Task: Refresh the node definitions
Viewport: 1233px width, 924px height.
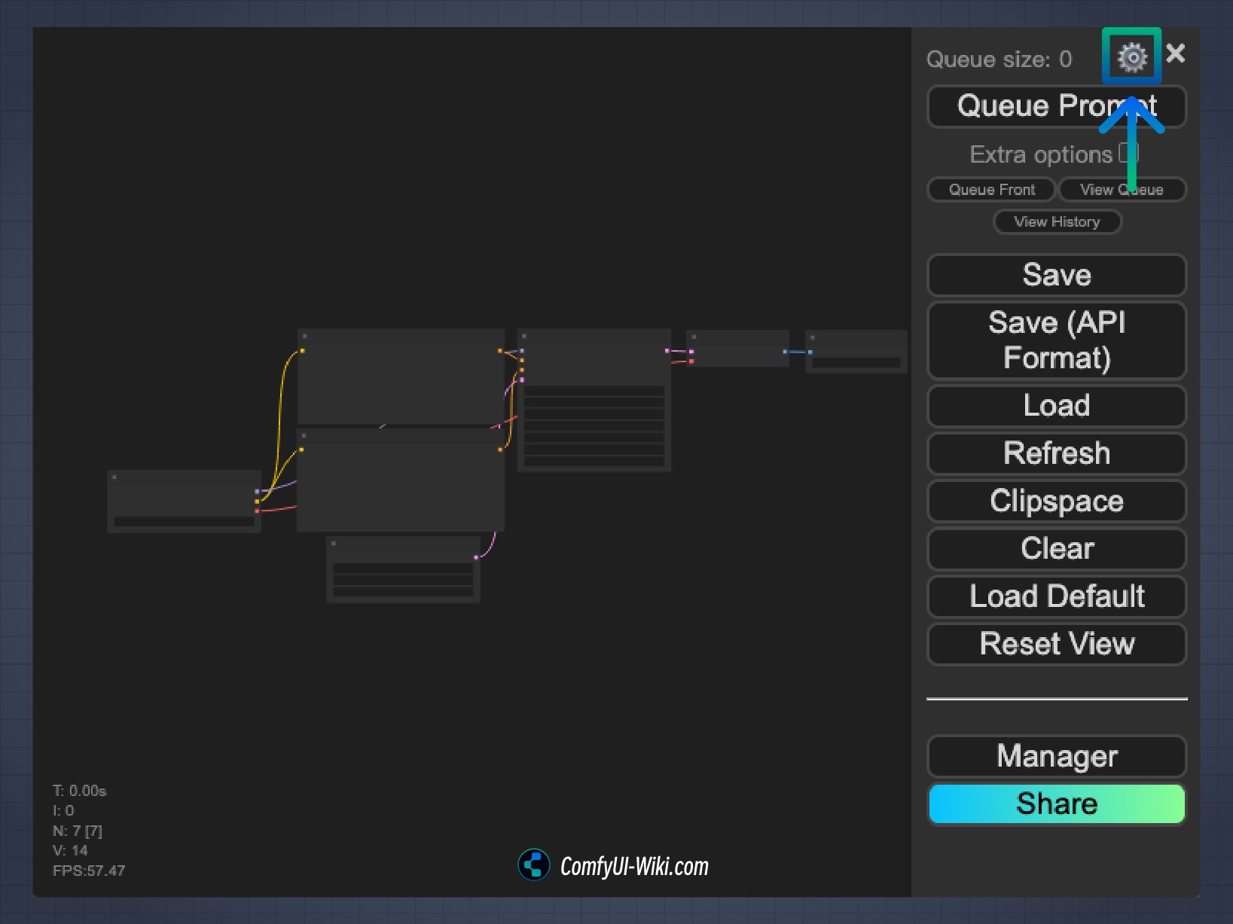Action: (1056, 453)
